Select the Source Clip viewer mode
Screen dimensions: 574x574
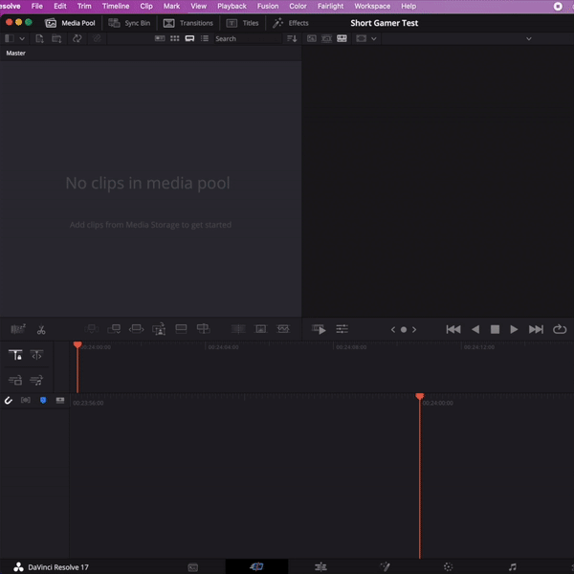coord(312,38)
